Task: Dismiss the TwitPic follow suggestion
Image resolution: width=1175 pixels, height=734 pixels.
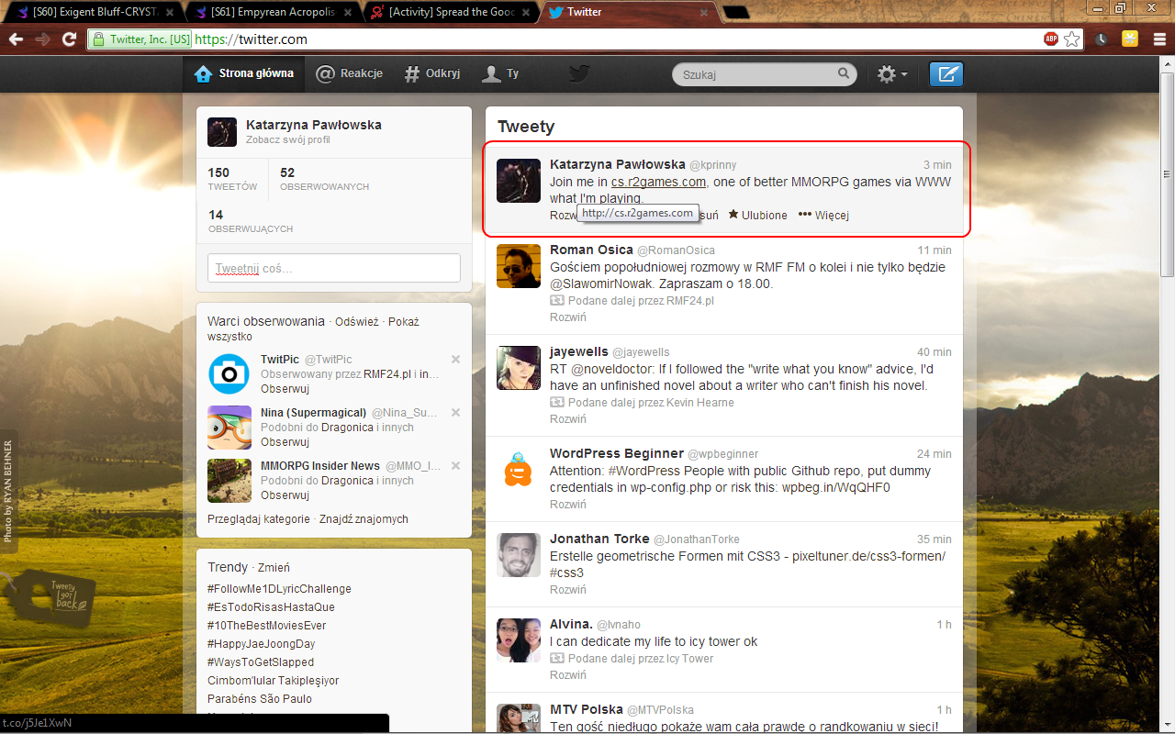Action: click(455, 359)
